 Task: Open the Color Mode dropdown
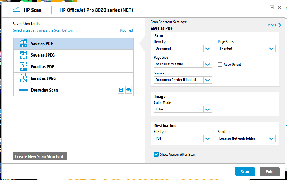tap(207, 109)
